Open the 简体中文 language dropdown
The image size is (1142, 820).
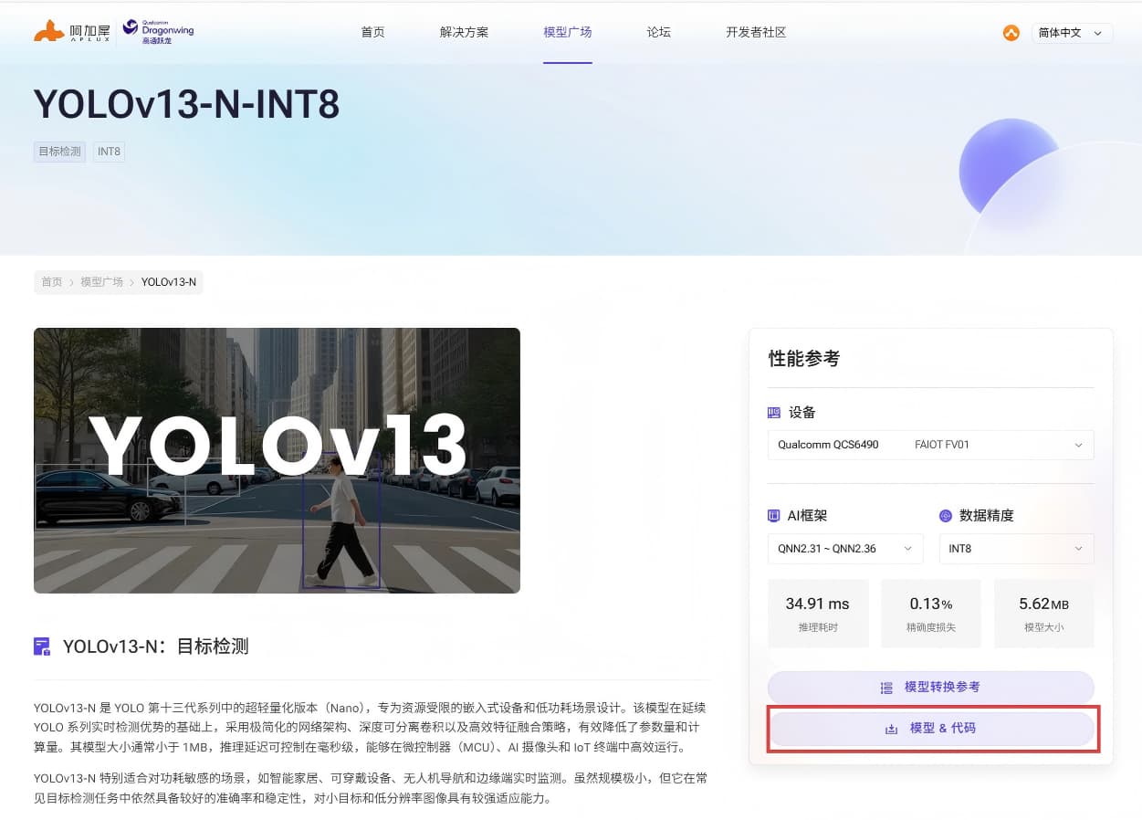coord(1071,33)
